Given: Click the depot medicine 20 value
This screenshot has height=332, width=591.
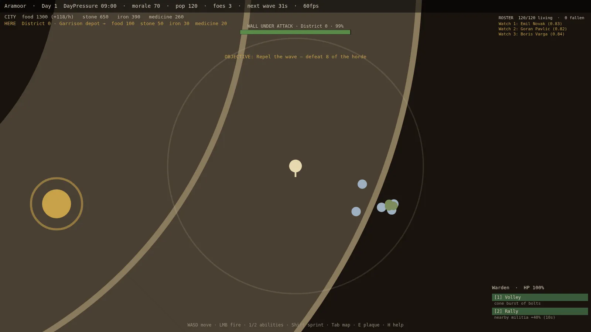Looking at the screenshot, I should click(211, 24).
